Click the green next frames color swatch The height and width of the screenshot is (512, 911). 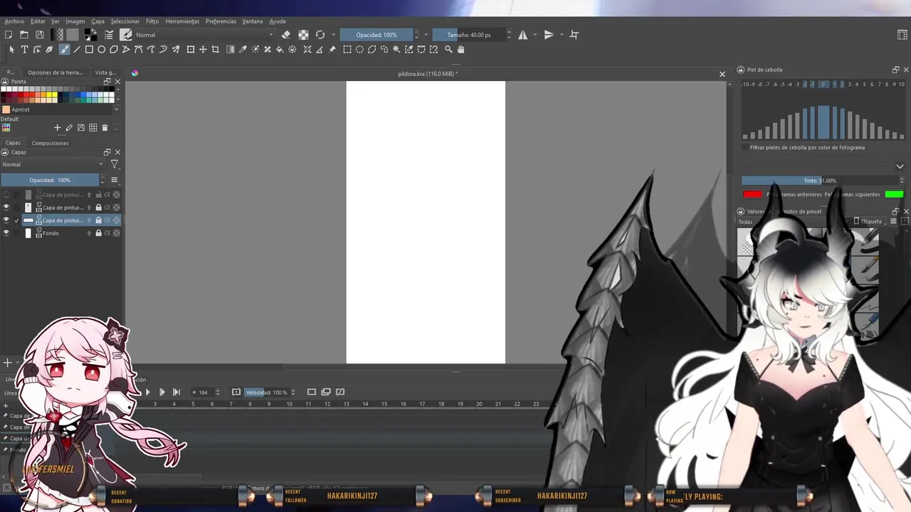click(x=895, y=194)
